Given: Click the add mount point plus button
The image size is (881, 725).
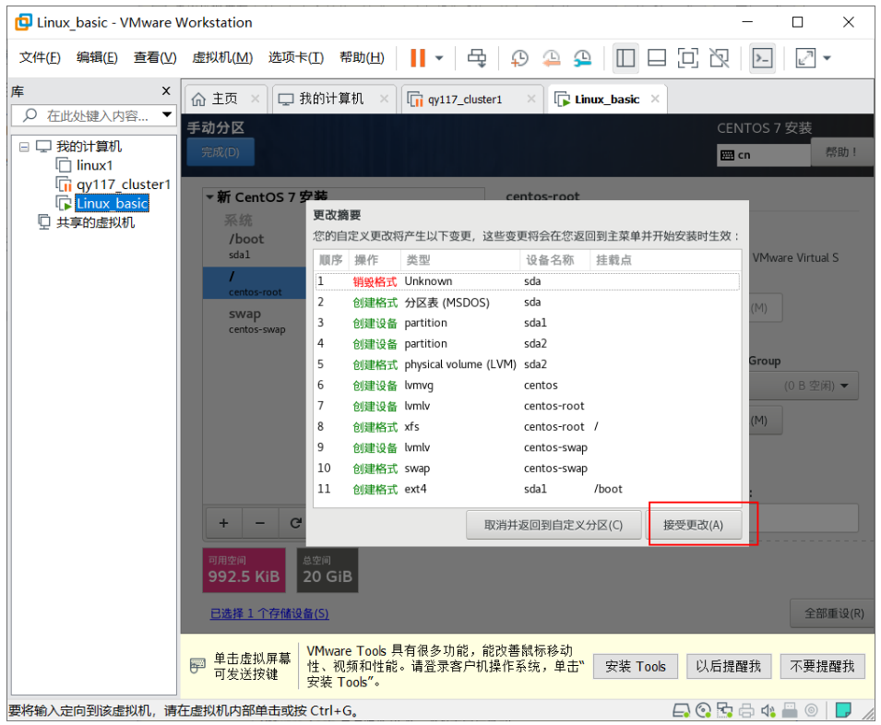Looking at the screenshot, I should point(223,523).
